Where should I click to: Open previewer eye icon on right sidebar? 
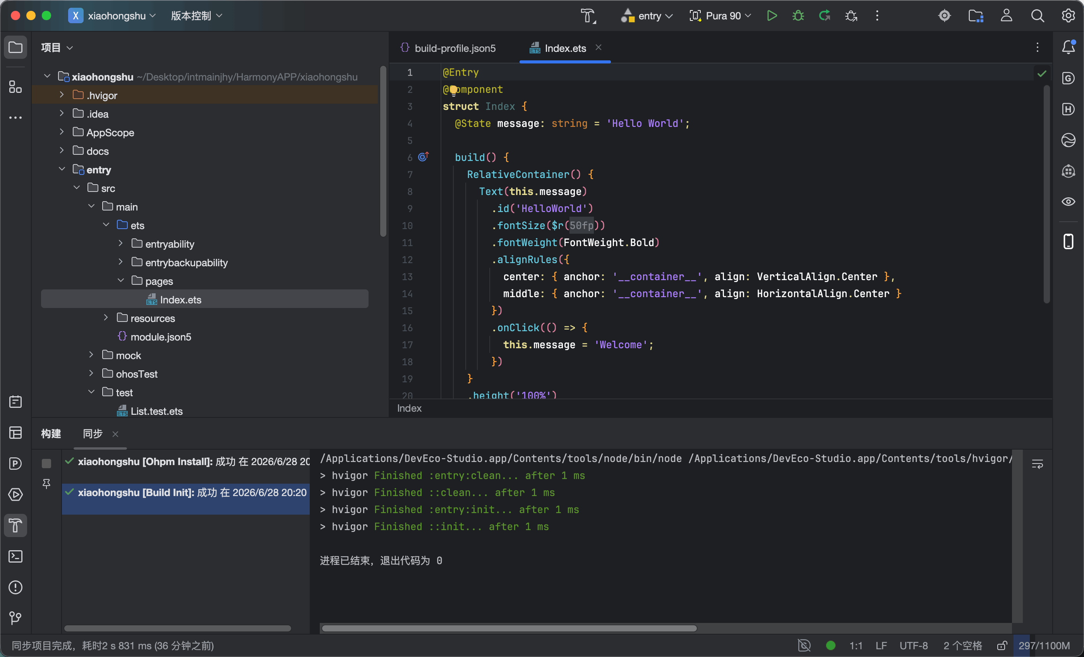[1068, 202]
